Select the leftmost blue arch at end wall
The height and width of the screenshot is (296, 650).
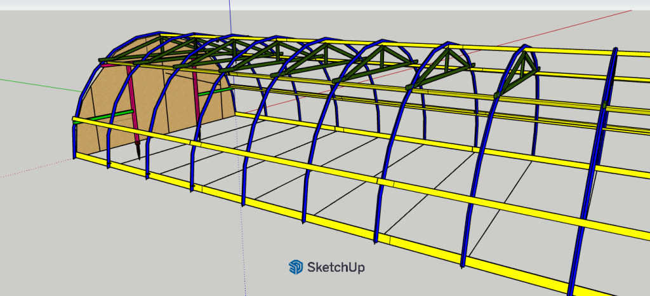(79, 108)
